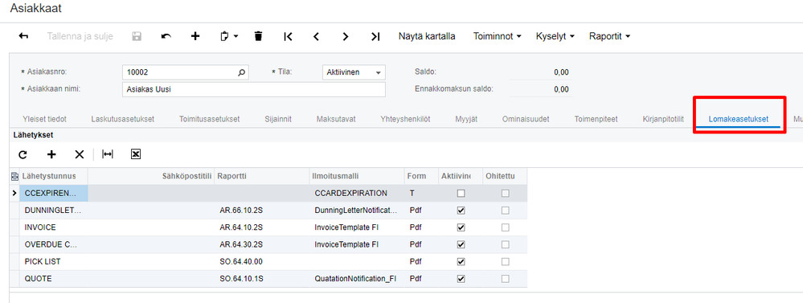
Task: Click the grid selector icon in header corner
Action: tap(14, 176)
